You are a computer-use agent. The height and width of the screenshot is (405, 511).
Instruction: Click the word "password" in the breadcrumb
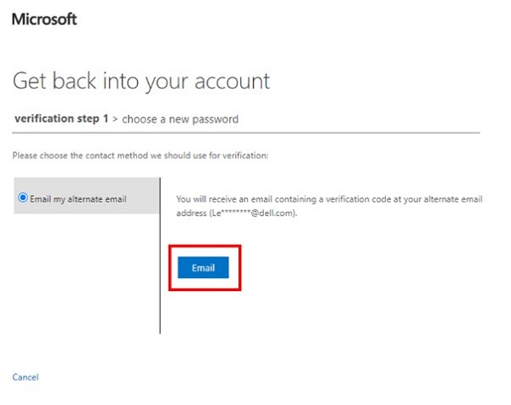click(x=216, y=119)
